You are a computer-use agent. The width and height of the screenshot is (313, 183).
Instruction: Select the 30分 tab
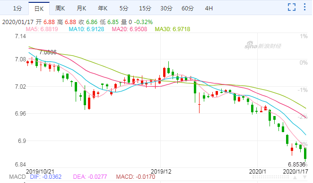pos(166,8)
